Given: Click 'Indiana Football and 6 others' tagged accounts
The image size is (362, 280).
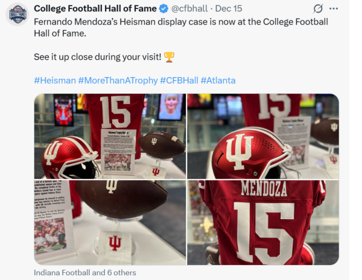Looking at the screenshot, I should 84,273.
